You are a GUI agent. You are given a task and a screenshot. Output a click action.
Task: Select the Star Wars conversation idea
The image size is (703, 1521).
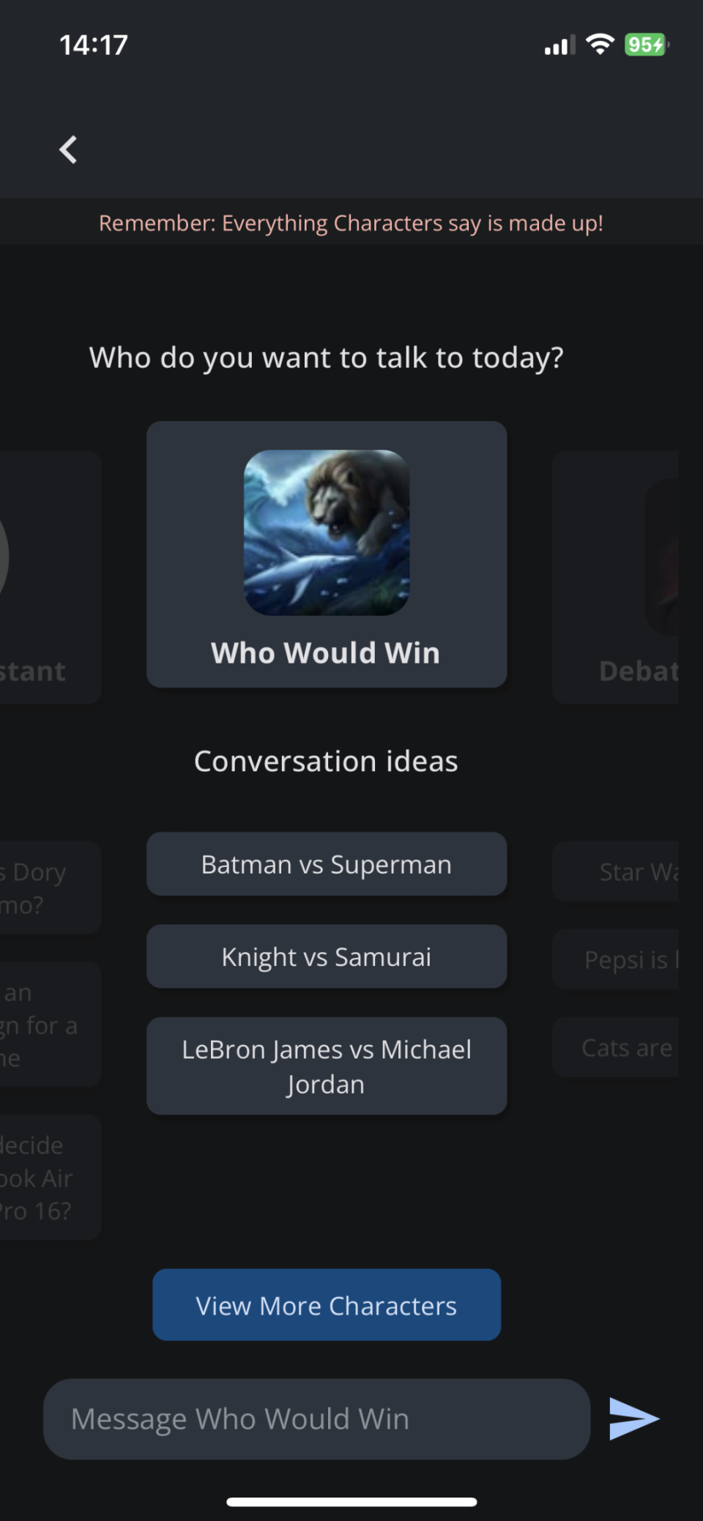pos(615,871)
